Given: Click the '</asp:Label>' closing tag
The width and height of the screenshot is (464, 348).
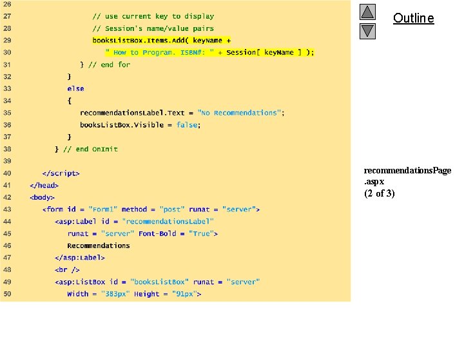Looking at the screenshot, I should click(80, 258).
